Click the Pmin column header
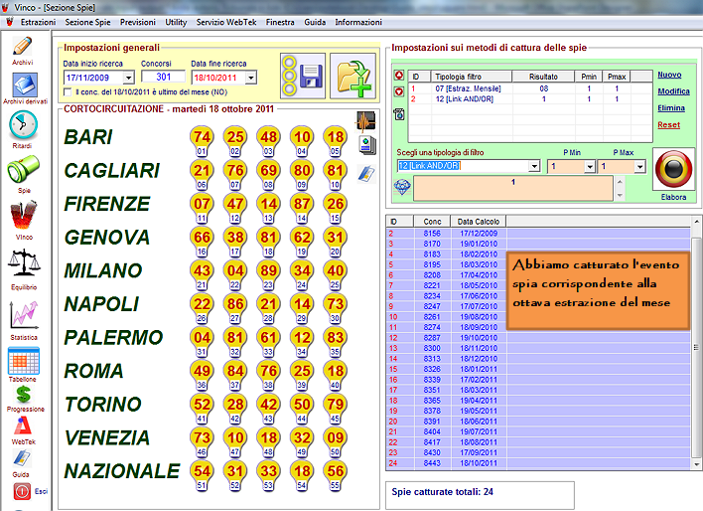Screen dimensions: 703x511 [x=589, y=77]
